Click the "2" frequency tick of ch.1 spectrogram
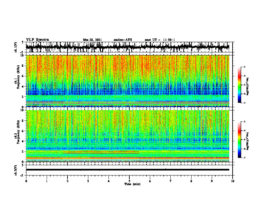 click(23, 97)
